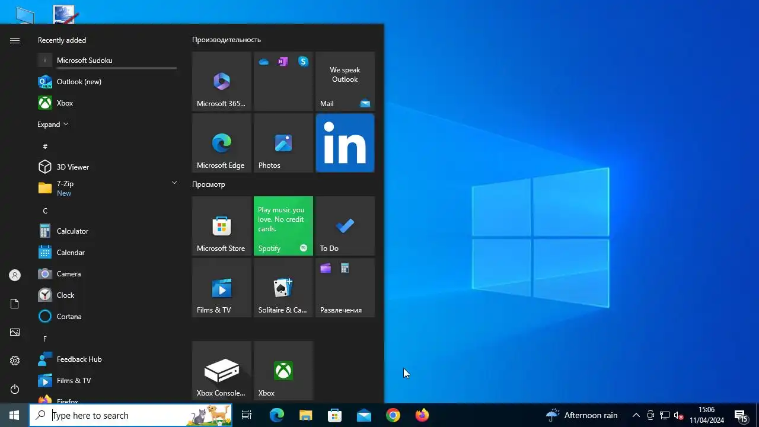Open Microsoft Store from taskbar
759x427 pixels.
point(335,415)
